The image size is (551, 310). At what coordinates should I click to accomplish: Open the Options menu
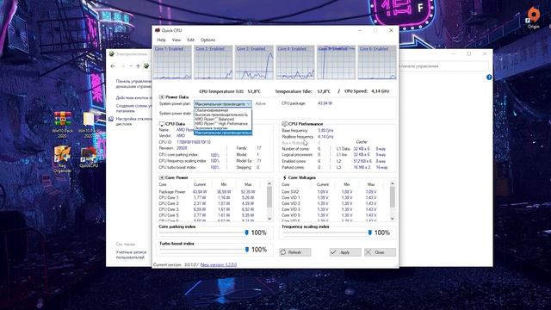tap(207, 40)
